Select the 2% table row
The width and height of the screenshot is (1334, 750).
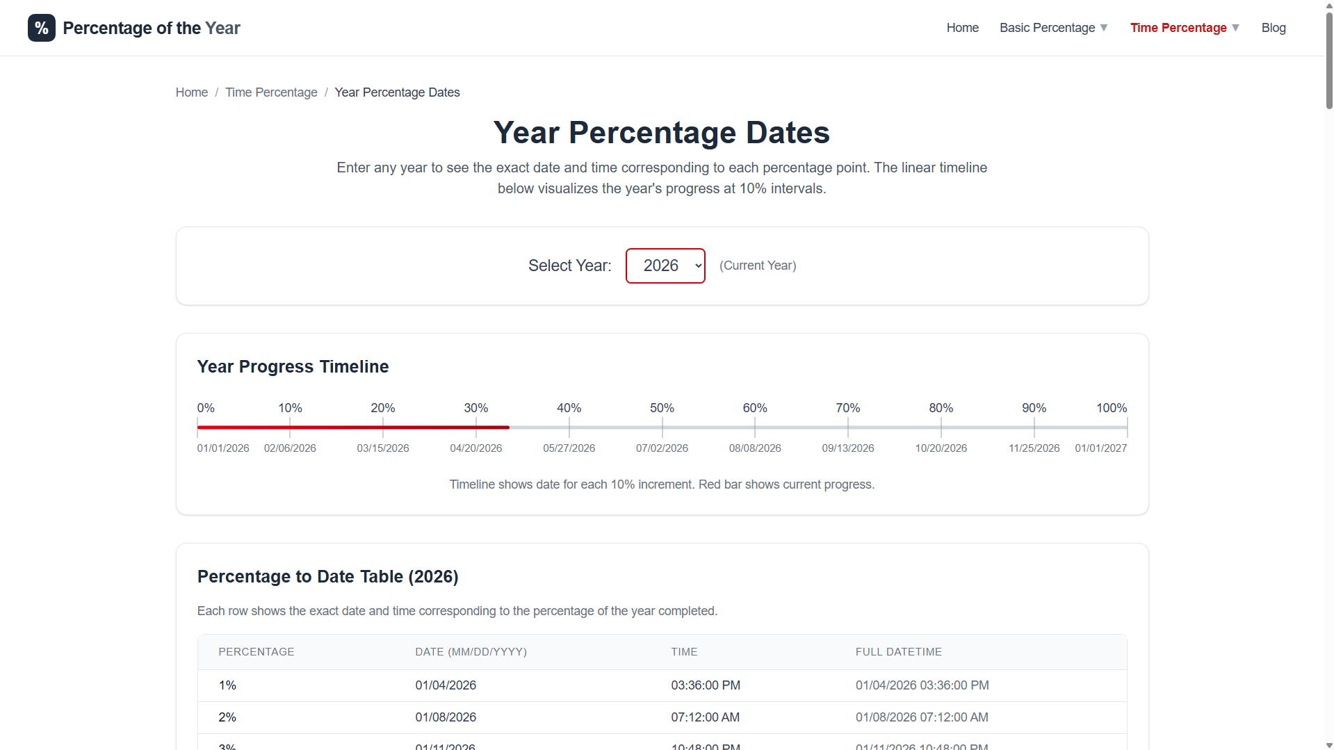point(662,717)
